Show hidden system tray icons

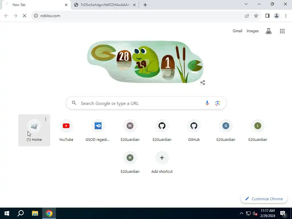pos(241,213)
